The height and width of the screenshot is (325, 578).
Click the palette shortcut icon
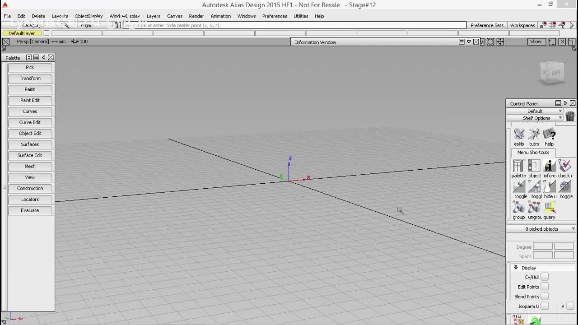point(518,166)
